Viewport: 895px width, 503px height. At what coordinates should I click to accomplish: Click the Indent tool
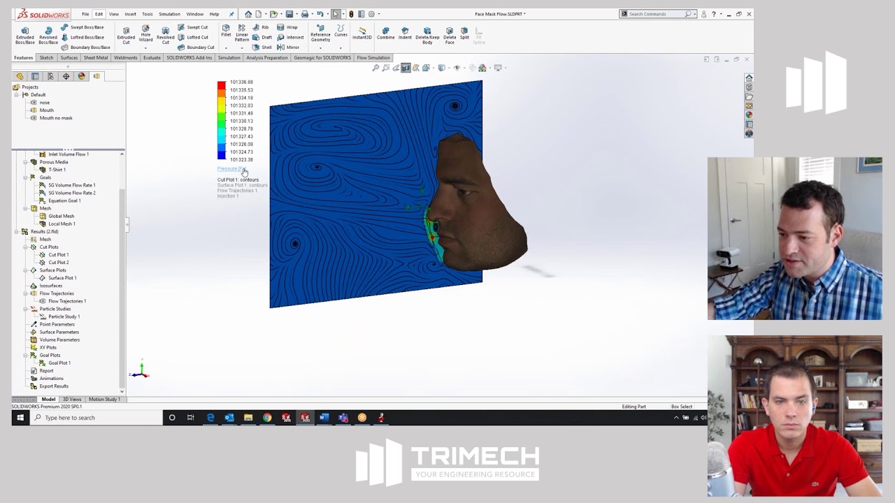[x=405, y=33]
